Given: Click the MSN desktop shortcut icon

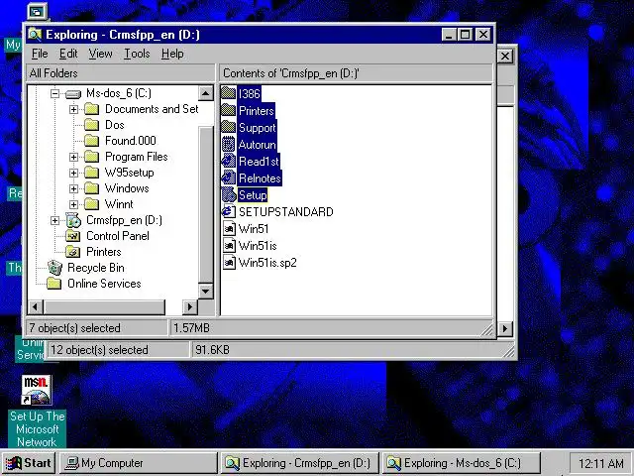Looking at the screenshot, I should click(x=37, y=390).
